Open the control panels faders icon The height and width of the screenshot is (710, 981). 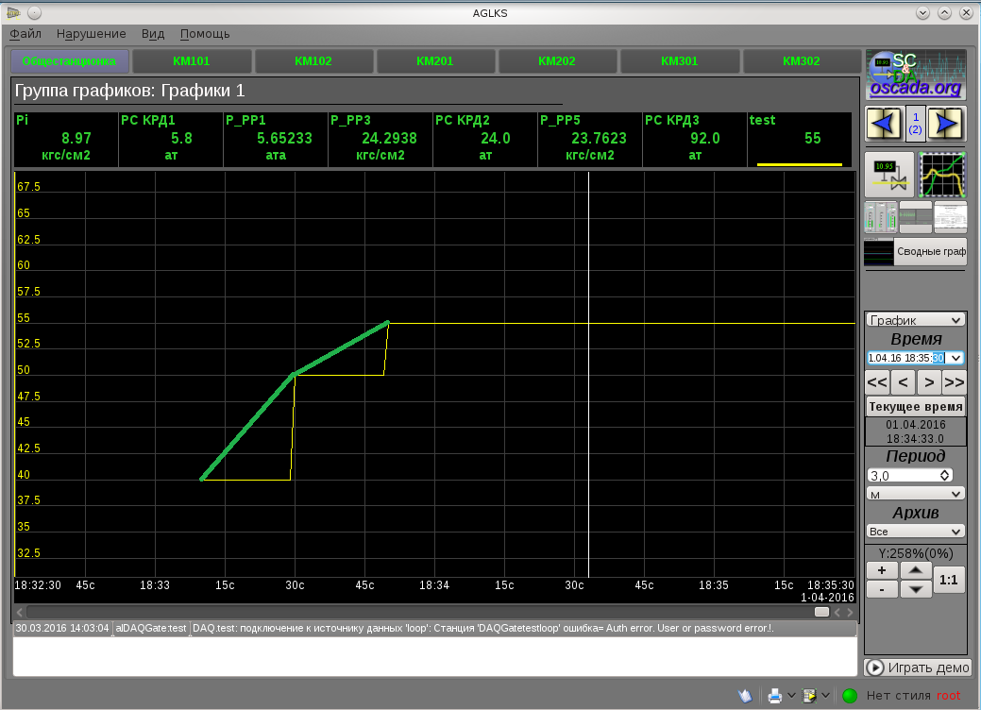coord(880,217)
